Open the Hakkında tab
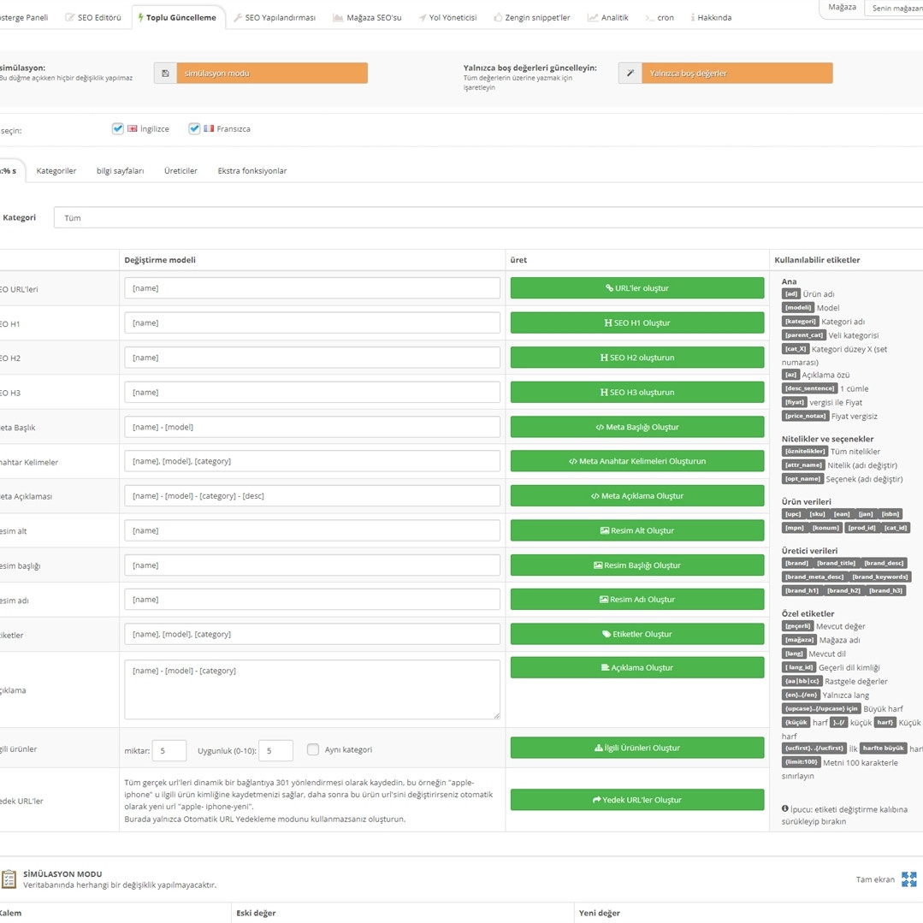 (711, 18)
